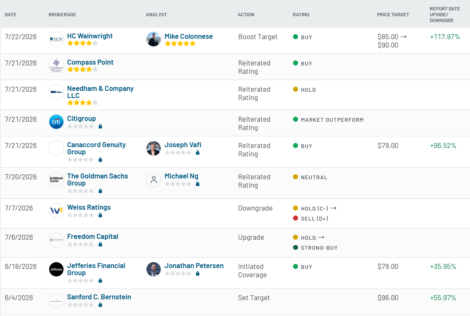Viewport: 470px width, 316px height.
Task: Open The Goldman Sachs Group link
Action: point(98,180)
